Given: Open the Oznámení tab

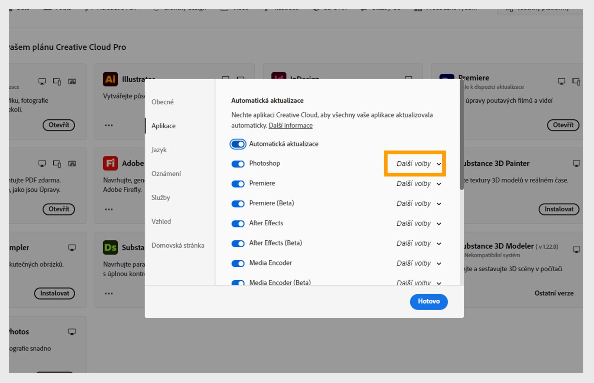Looking at the screenshot, I should (166, 174).
